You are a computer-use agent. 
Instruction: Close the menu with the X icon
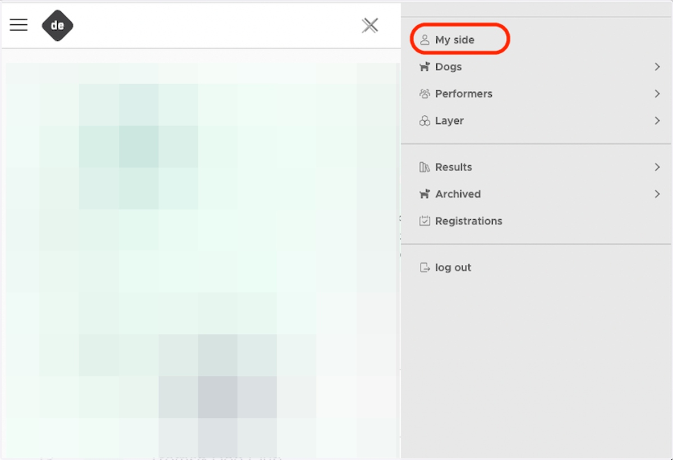(x=370, y=25)
